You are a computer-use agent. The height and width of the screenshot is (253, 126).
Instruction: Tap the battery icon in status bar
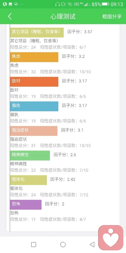tap(106, 4)
